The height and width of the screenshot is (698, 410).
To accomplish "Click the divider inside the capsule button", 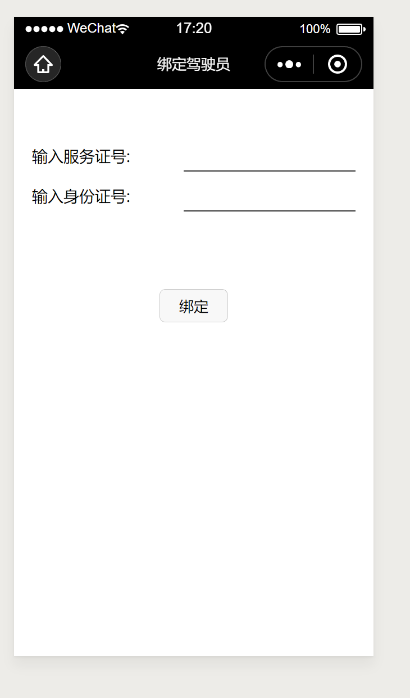I will tap(313, 64).
